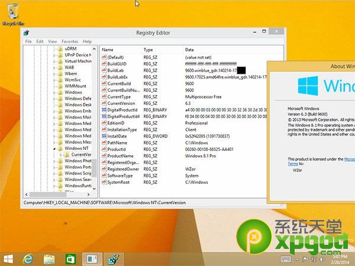The height and width of the screenshot is (266, 355).
Task: Click the uDRM folder icon
Action: pos(60,49)
